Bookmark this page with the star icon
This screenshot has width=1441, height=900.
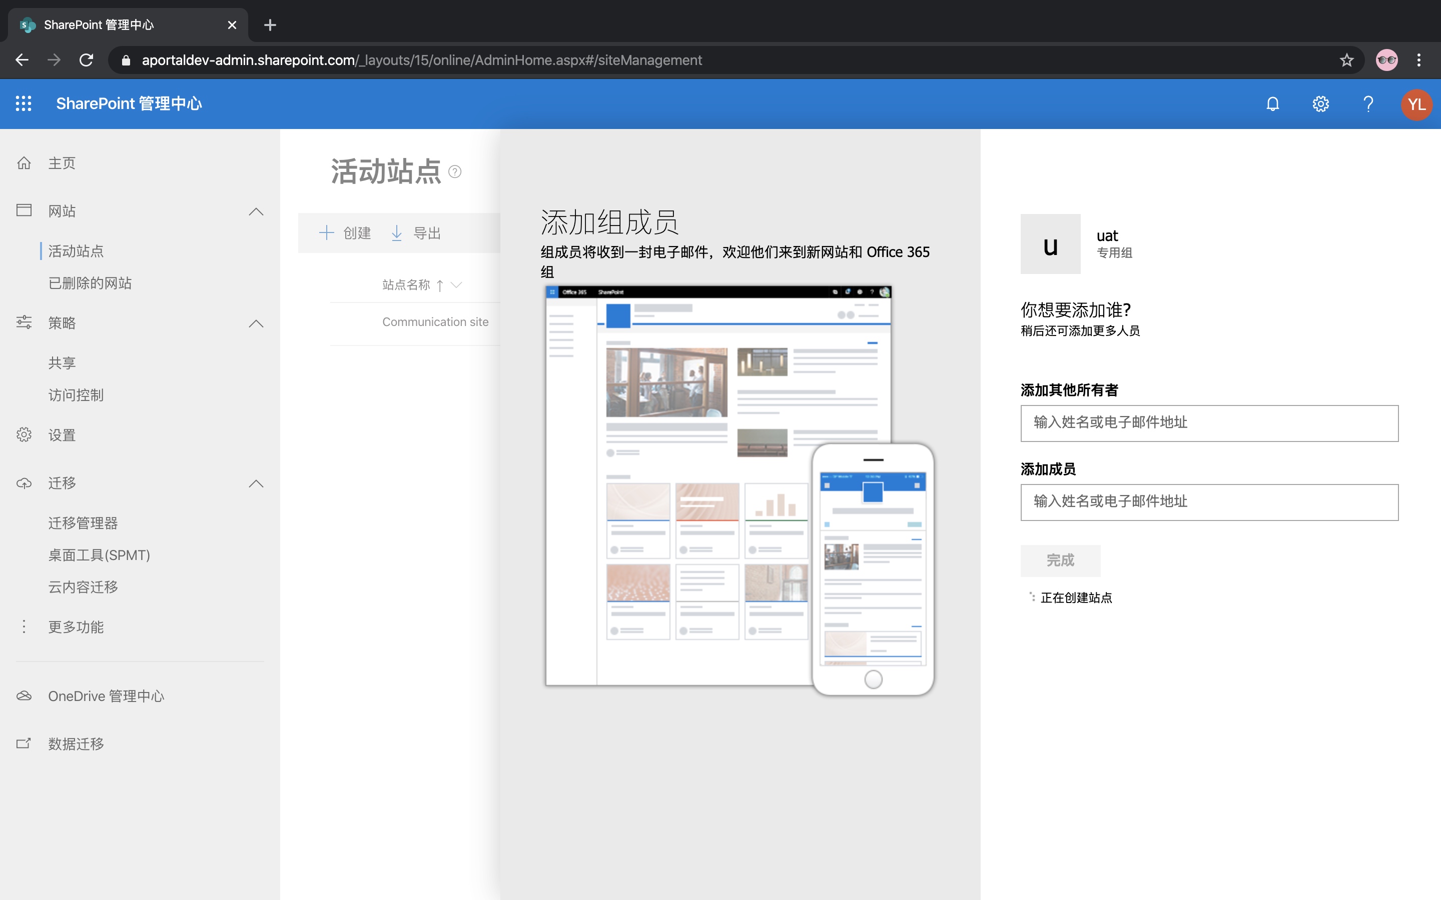[x=1346, y=60]
